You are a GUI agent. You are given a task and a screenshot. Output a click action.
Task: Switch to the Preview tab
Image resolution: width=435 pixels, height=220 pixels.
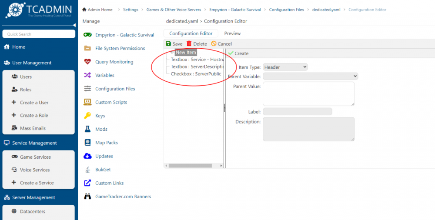pos(232,33)
